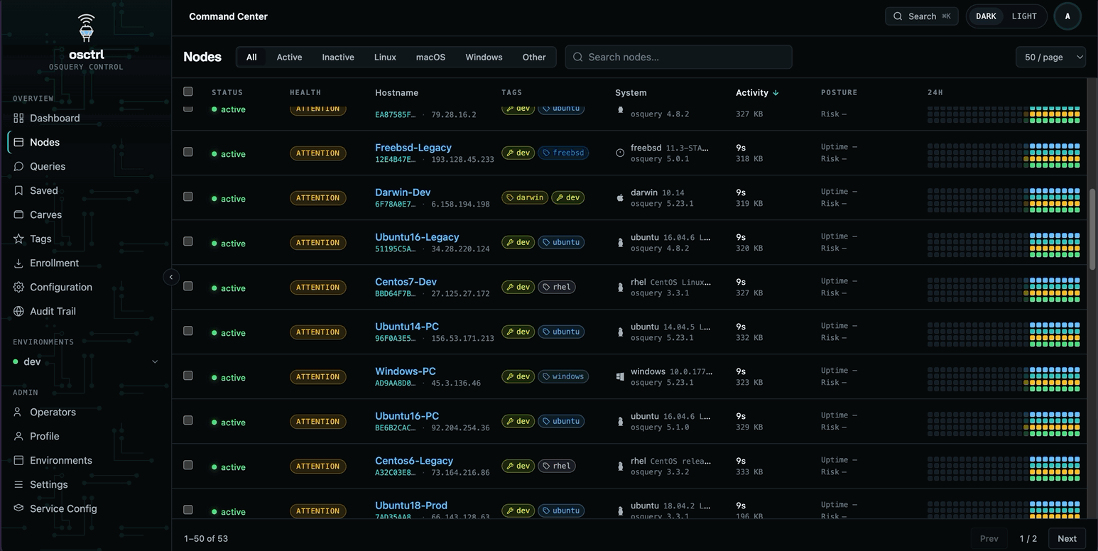Filter nodes by Active
This screenshot has width=1098, height=551.
[289, 57]
